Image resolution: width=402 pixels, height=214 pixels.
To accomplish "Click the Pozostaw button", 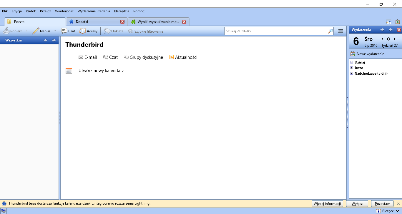I will point(382,203).
